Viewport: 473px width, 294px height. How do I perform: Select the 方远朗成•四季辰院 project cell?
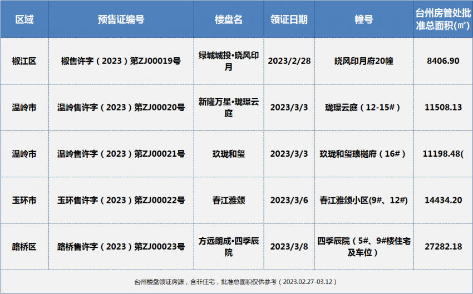[229, 246]
